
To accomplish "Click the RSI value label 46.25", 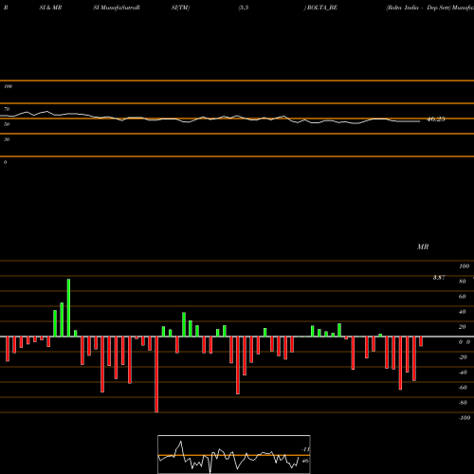I will [x=436, y=119].
